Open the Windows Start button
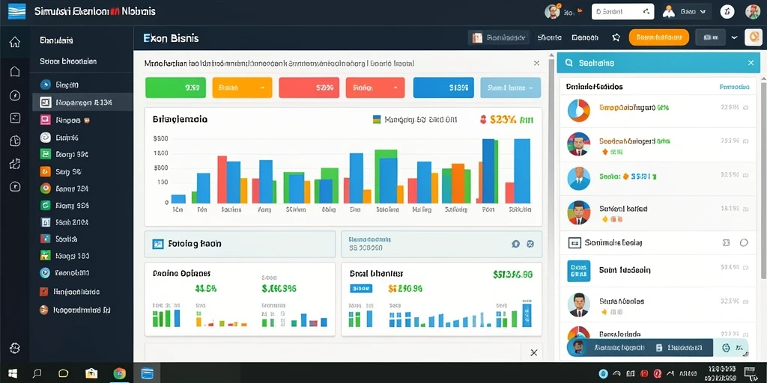This screenshot has width=767, height=383. [x=13, y=374]
